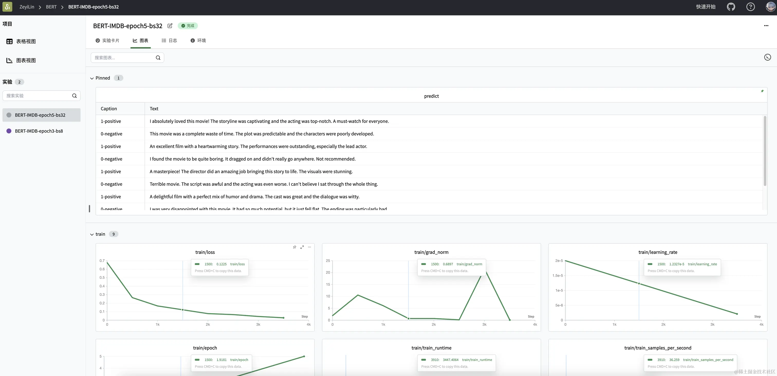Pin the train/loss chart

pyautogui.click(x=294, y=247)
